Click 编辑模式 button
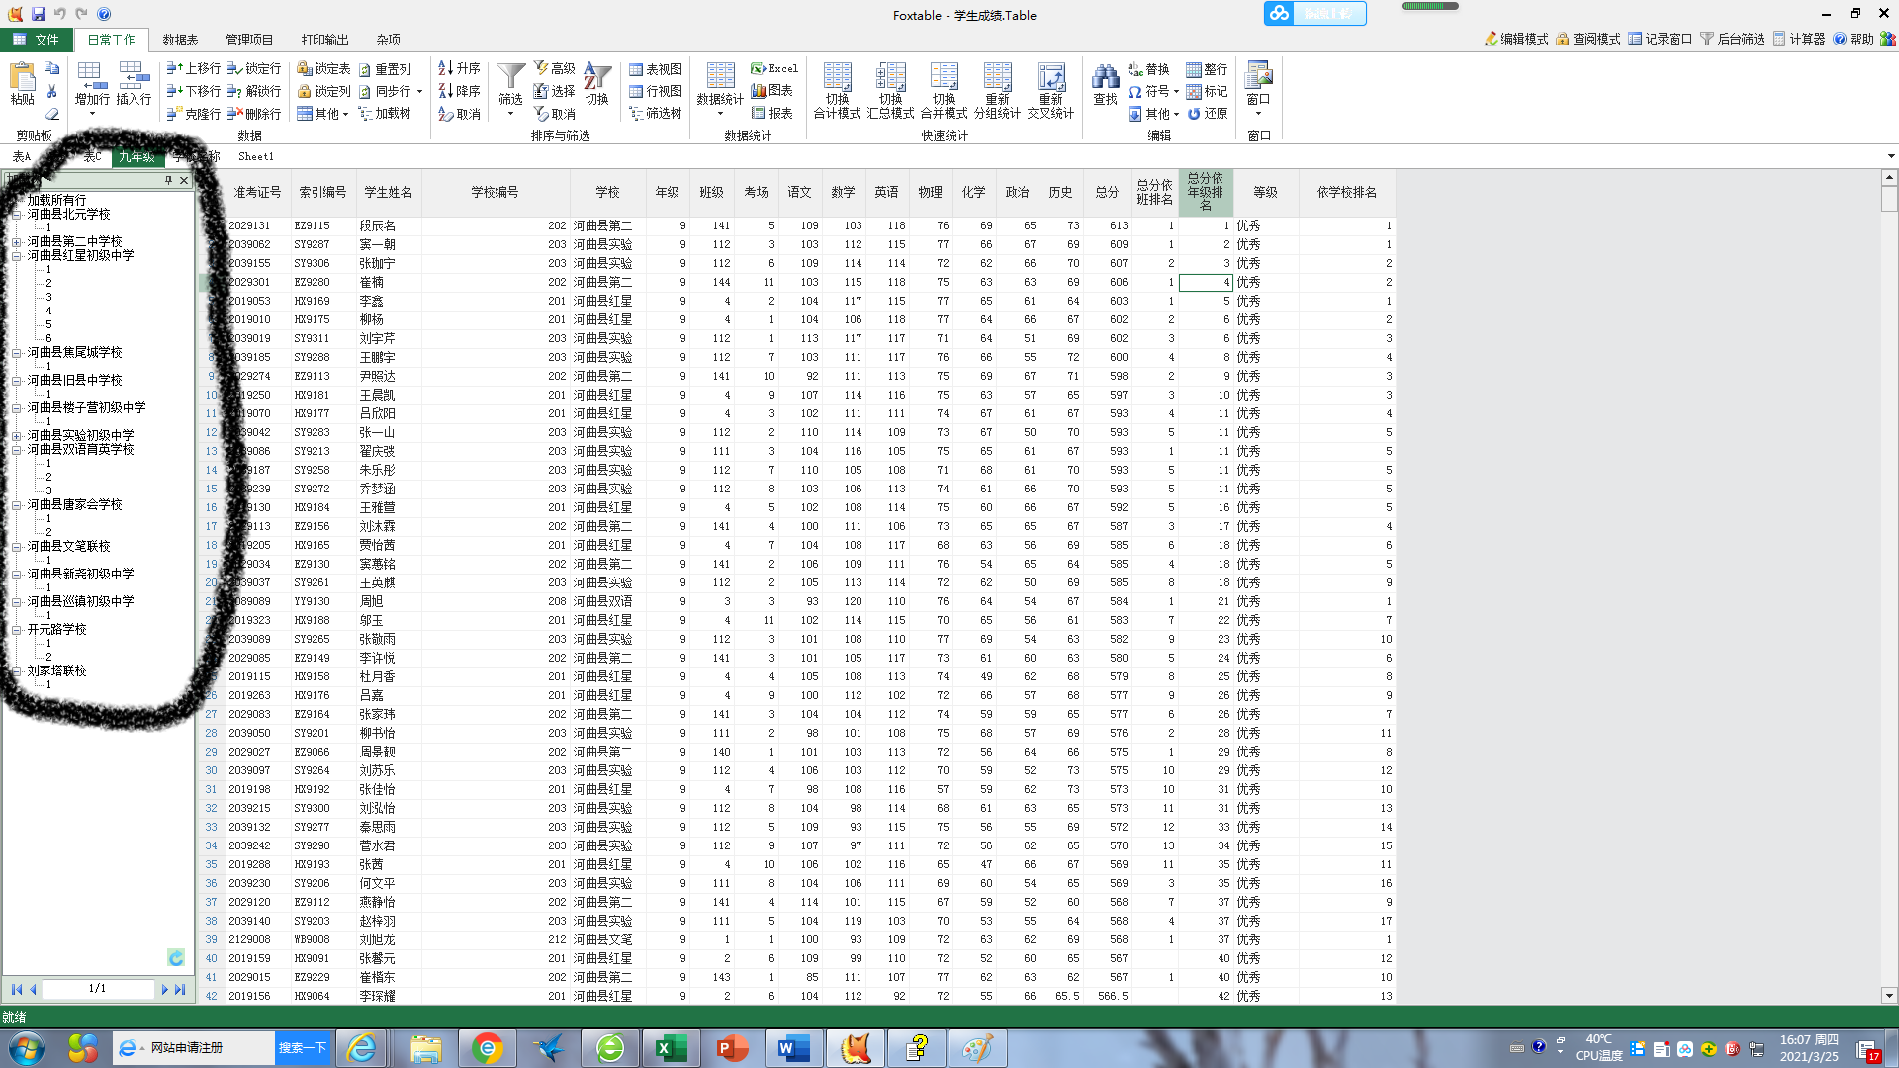Viewport: 1899px width, 1068px height. (x=1516, y=39)
